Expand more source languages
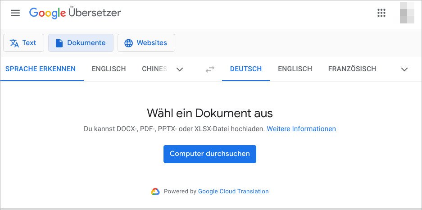 pos(180,69)
